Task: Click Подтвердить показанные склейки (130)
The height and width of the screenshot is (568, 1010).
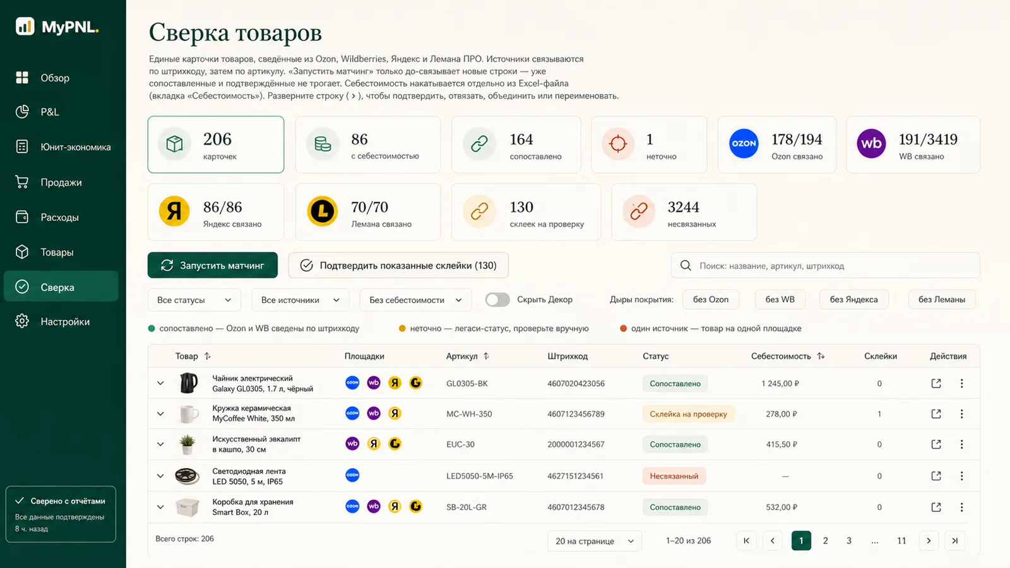Action: pyautogui.click(x=398, y=265)
